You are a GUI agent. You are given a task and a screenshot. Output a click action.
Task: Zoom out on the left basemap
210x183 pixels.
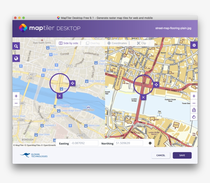point(16,103)
